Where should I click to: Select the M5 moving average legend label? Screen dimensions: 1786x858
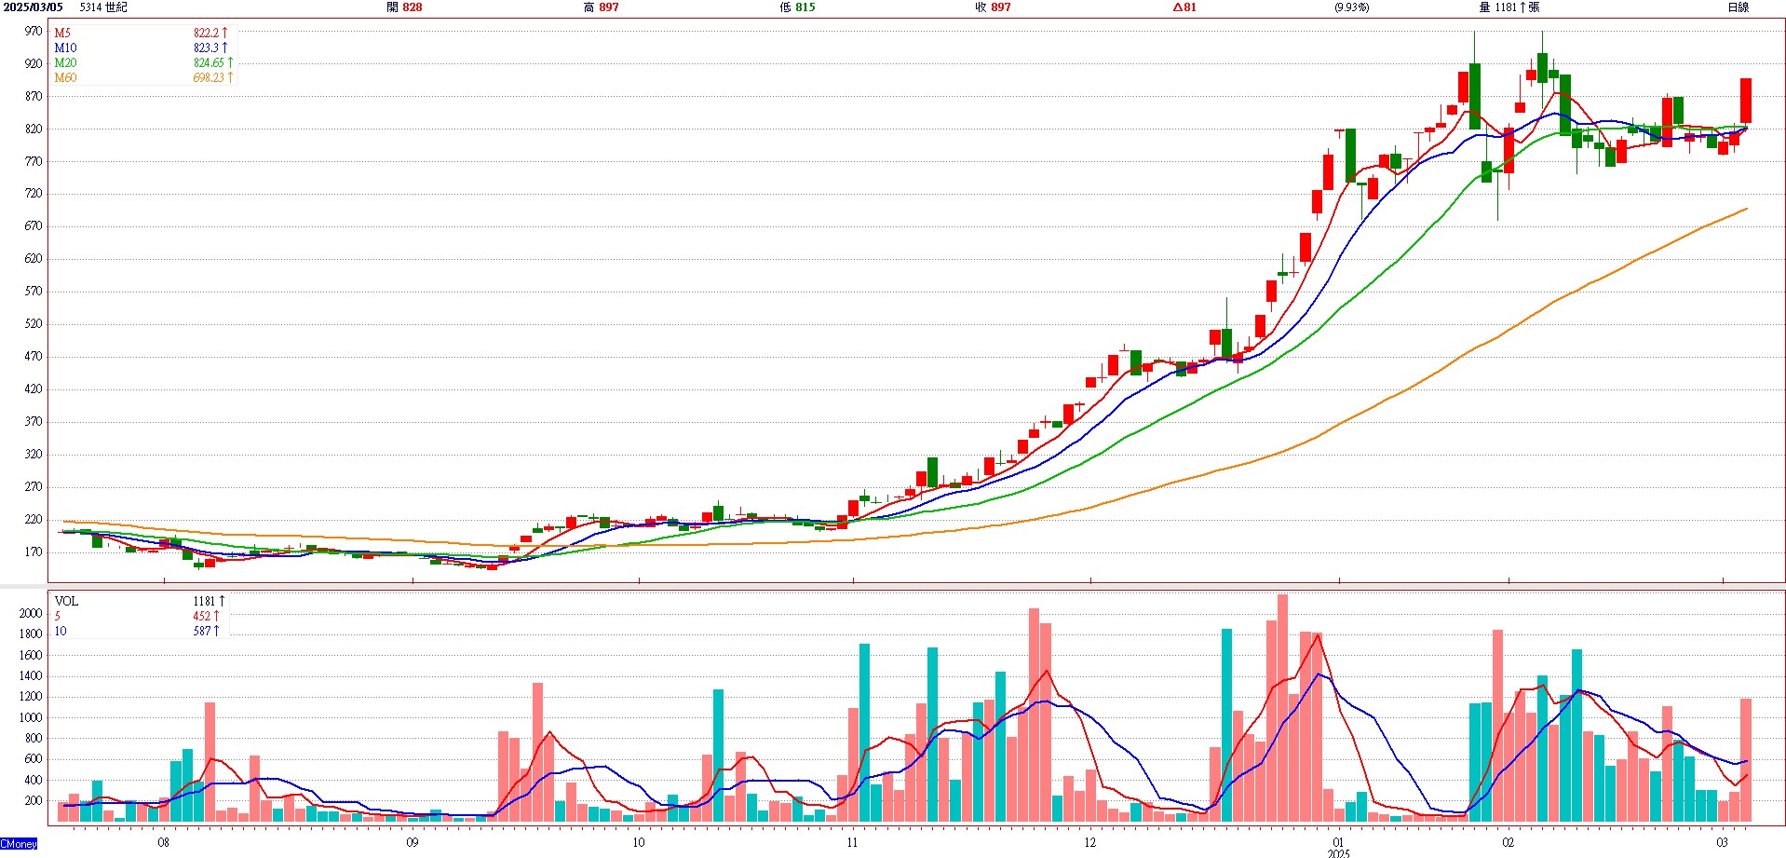coord(62,33)
